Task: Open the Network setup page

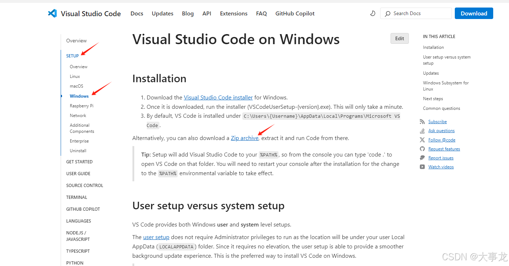Action: click(x=78, y=116)
